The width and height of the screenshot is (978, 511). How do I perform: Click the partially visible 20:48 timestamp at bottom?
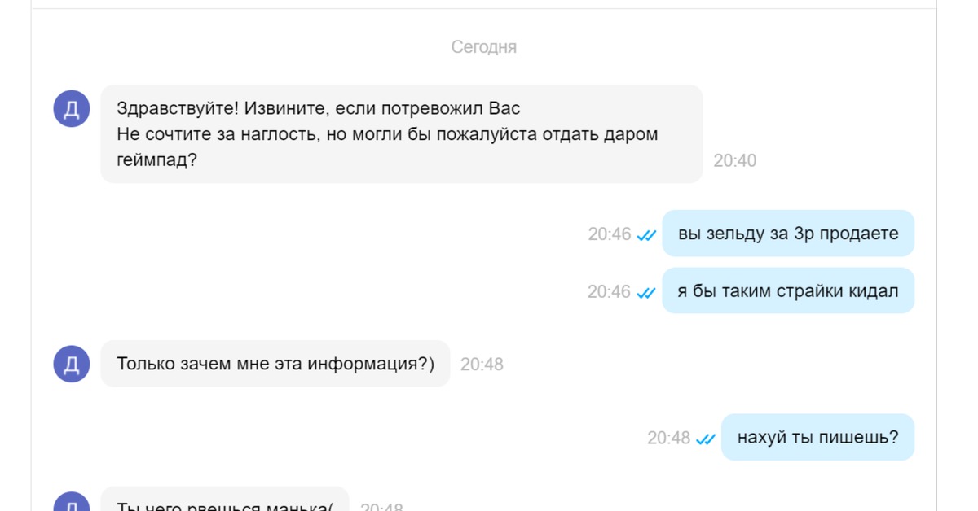(x=381, y=506)
